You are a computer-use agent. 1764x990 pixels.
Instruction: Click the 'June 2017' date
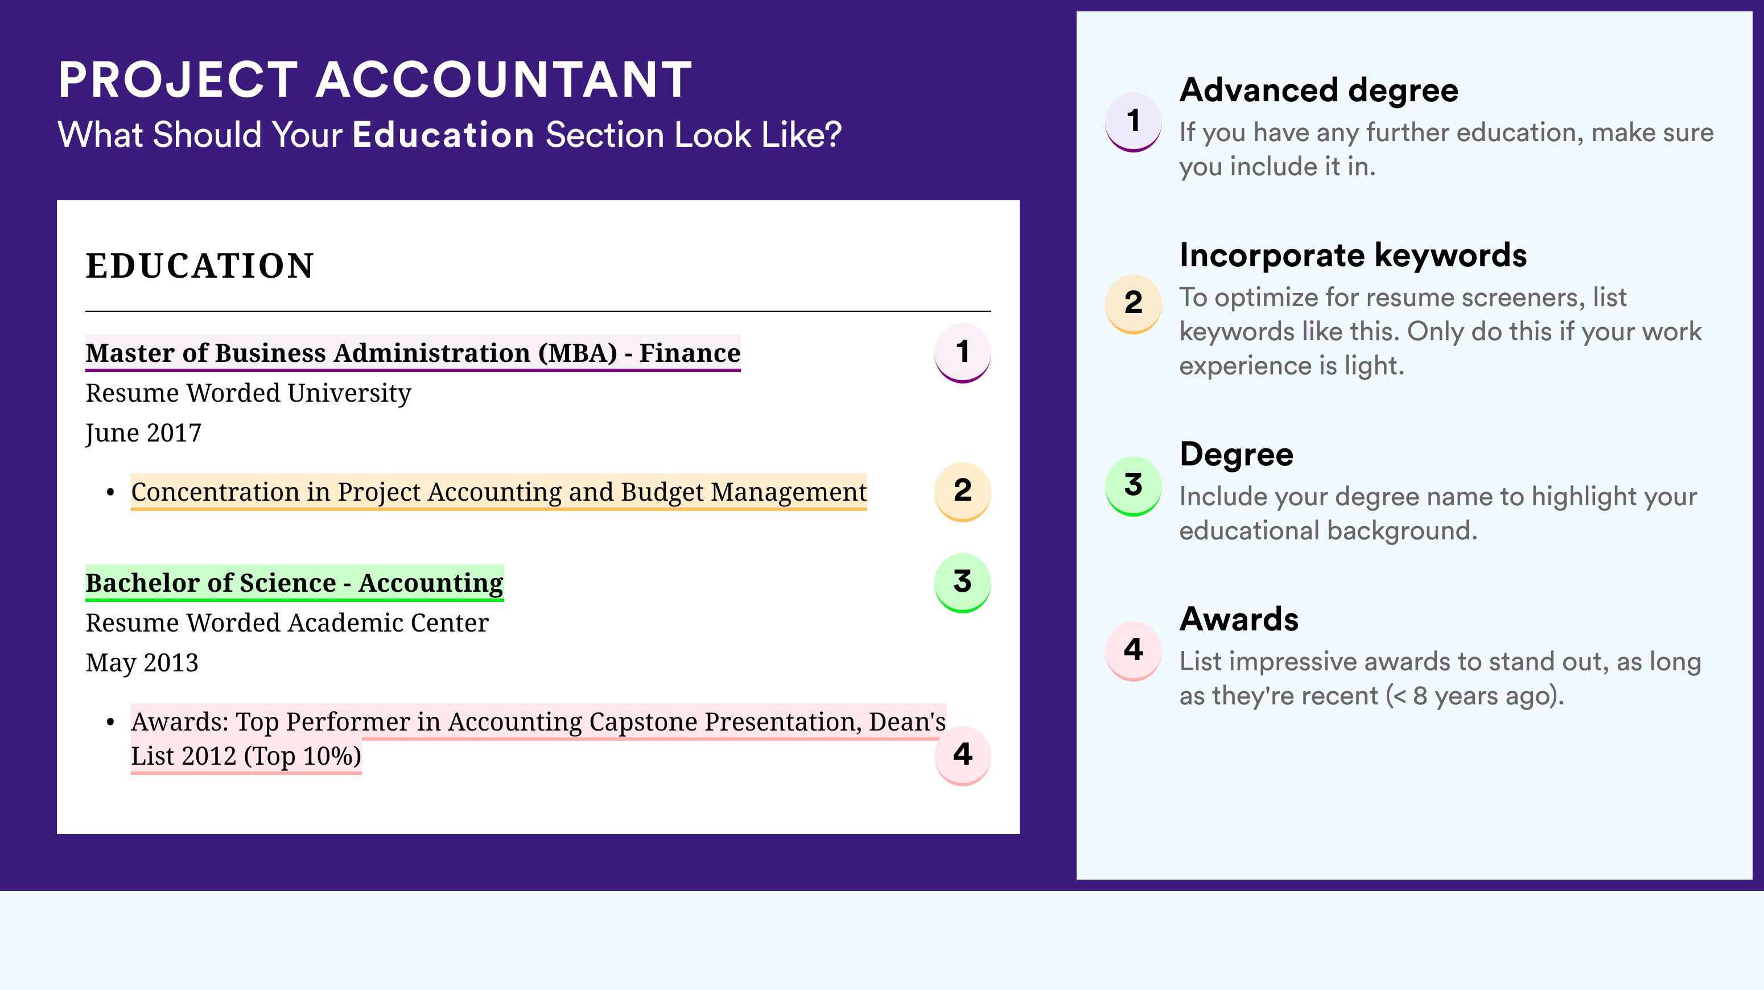click(143, 434)
